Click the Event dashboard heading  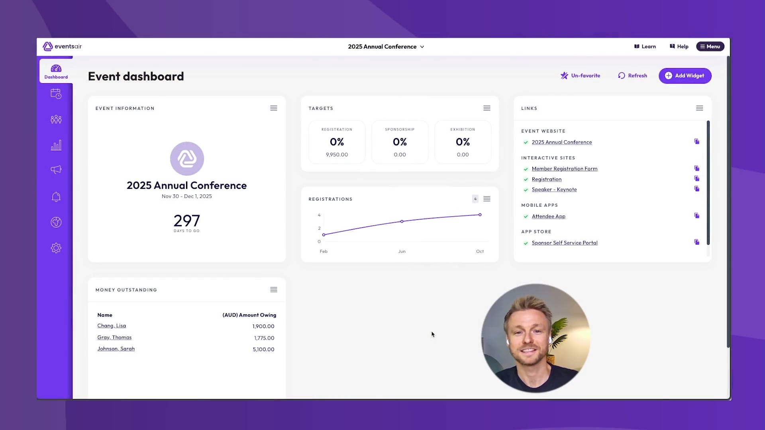coord(136,76)
